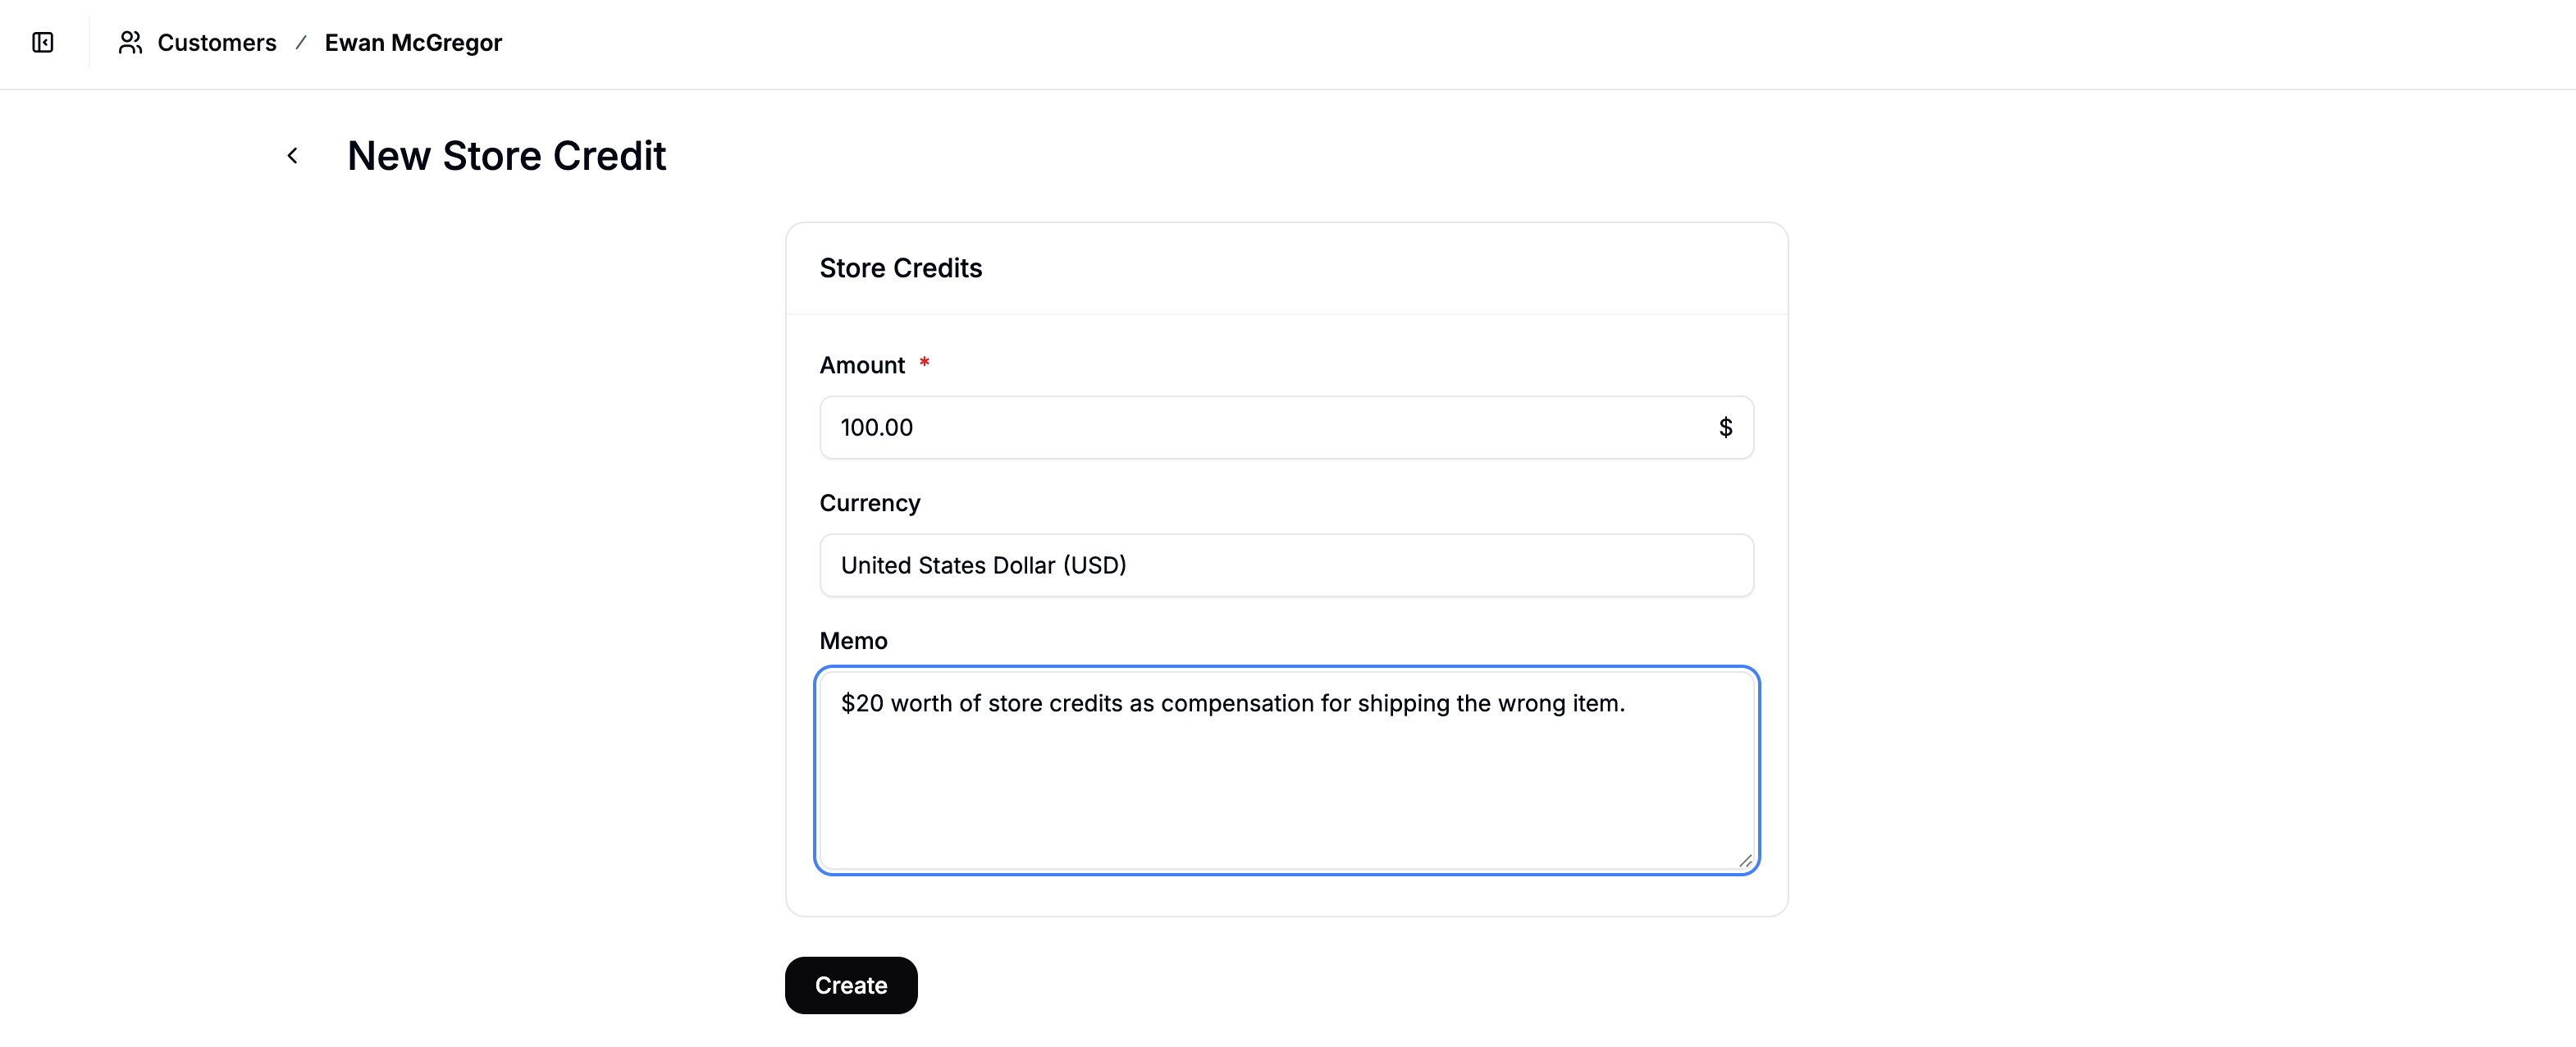Click the dollar sign in the Amount field

pyautogui.click(x=1725, y=427)
